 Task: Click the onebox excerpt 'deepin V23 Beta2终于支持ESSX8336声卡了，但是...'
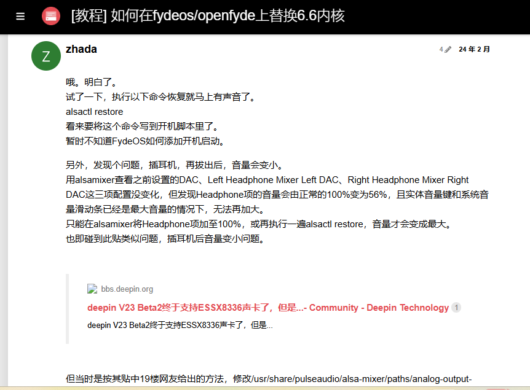click(180, 325)
